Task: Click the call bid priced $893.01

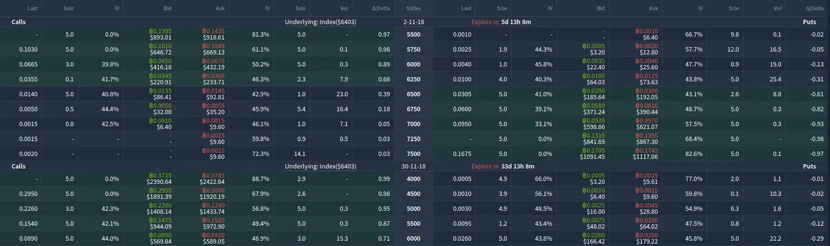Action: point(161,34)
